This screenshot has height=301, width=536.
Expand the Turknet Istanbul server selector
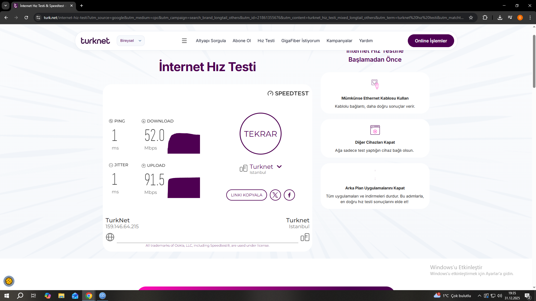[x=279, y=167]
